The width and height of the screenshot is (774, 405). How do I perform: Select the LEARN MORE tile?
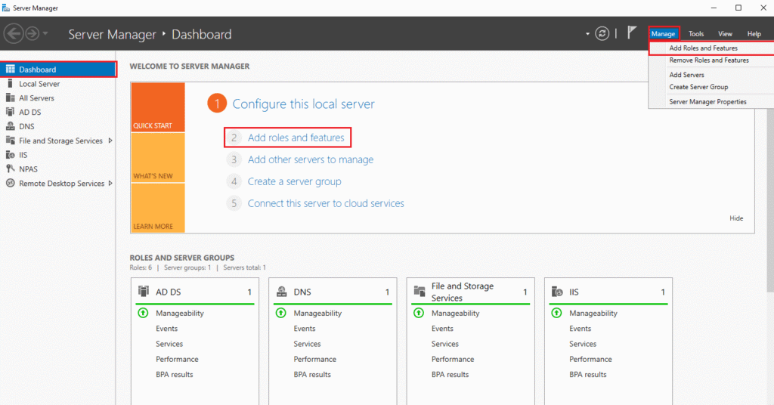coord(158,208)
